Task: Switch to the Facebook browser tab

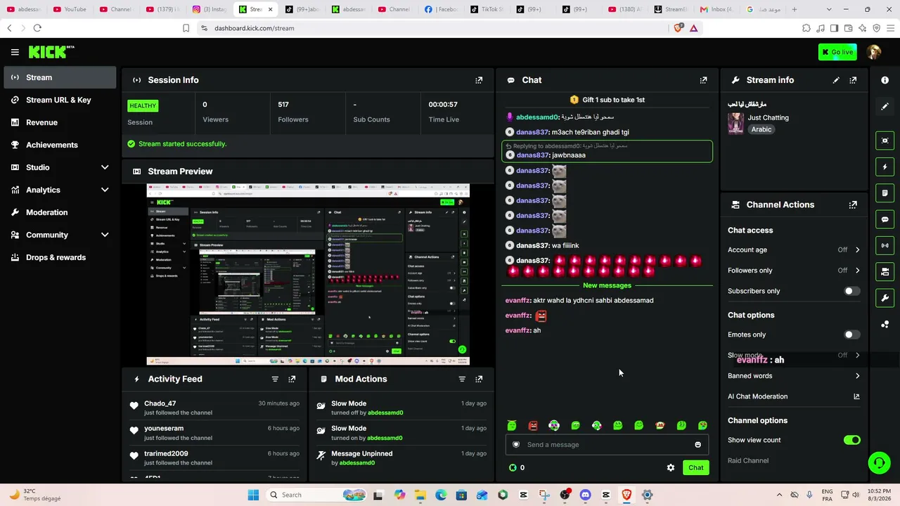Action: [x=440, y=9]
